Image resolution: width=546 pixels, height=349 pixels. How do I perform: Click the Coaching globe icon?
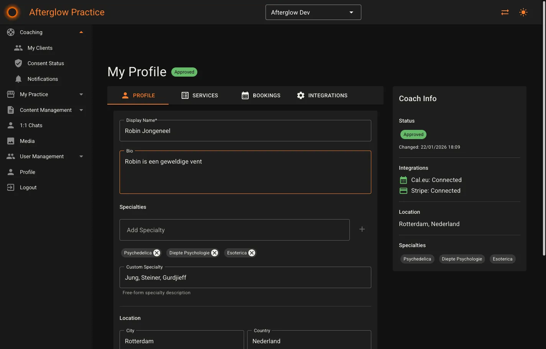click(x=10, y=32)
